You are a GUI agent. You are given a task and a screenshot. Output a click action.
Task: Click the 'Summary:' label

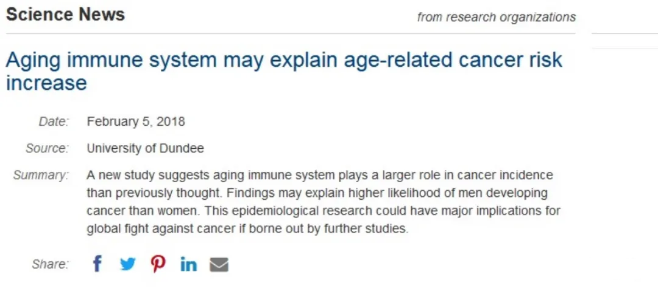pyautogui.click(x=41, y=176)
